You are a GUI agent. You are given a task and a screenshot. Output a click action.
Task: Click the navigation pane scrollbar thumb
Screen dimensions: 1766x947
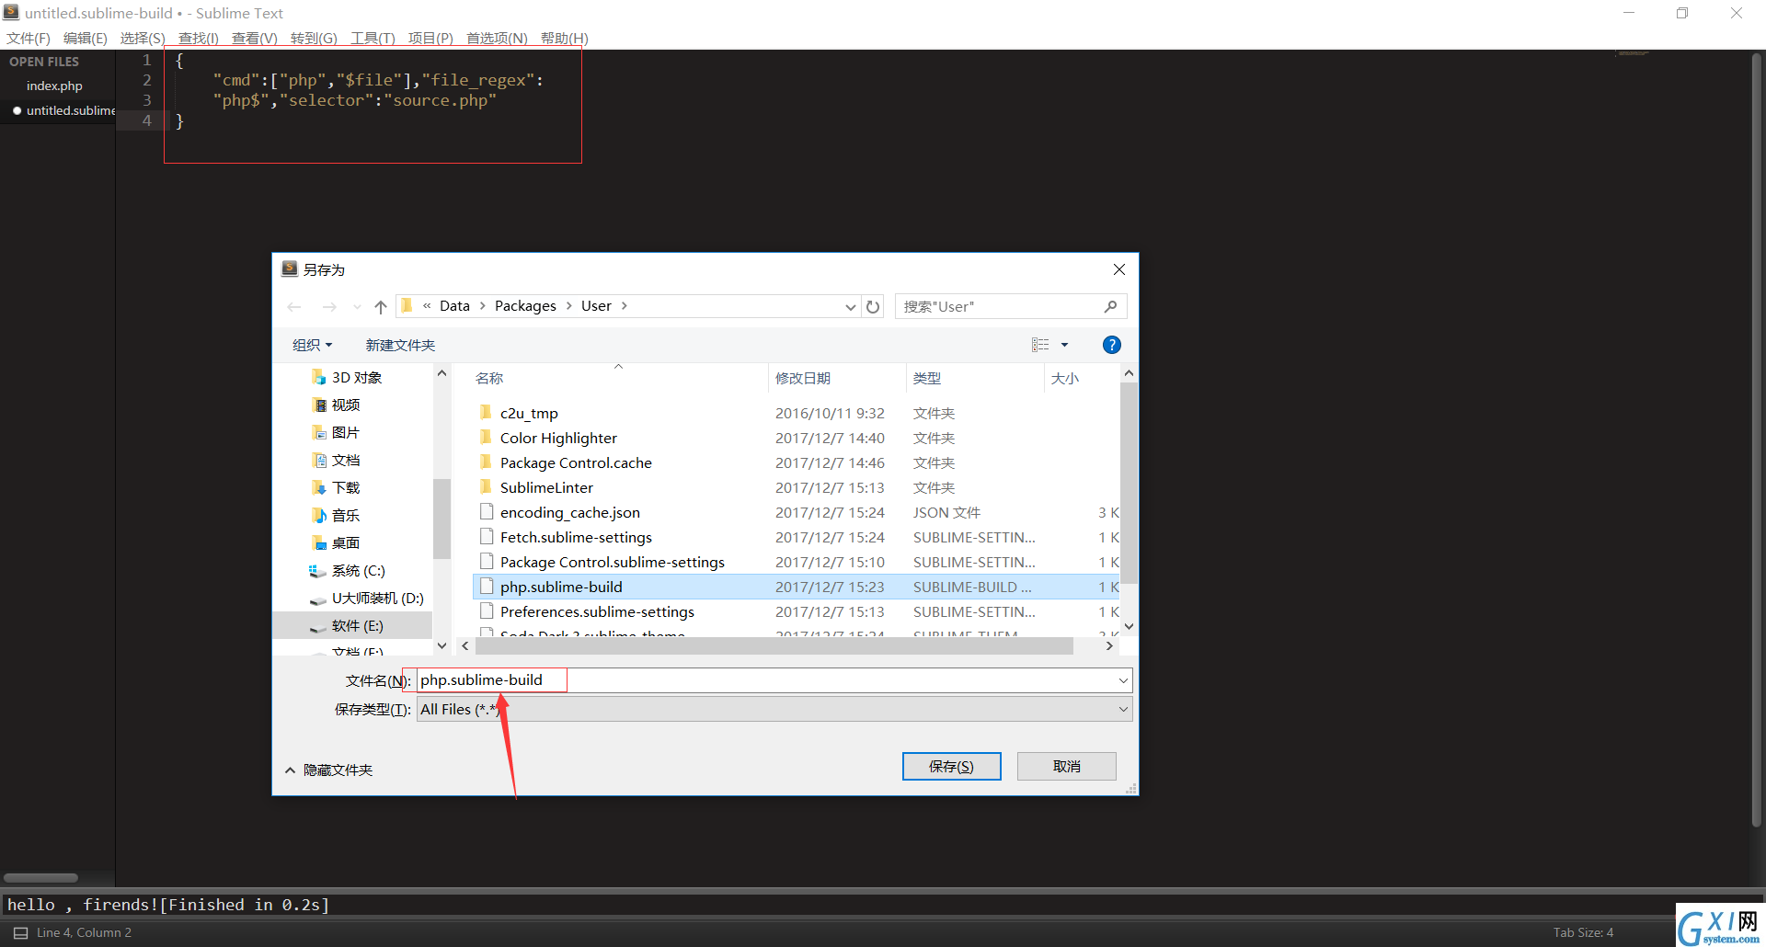[x=441, y=519]
